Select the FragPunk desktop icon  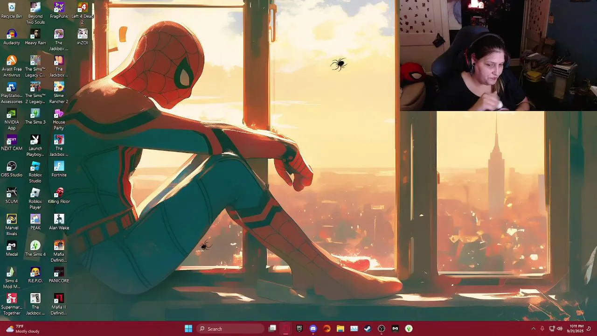[x=59, y=10]
